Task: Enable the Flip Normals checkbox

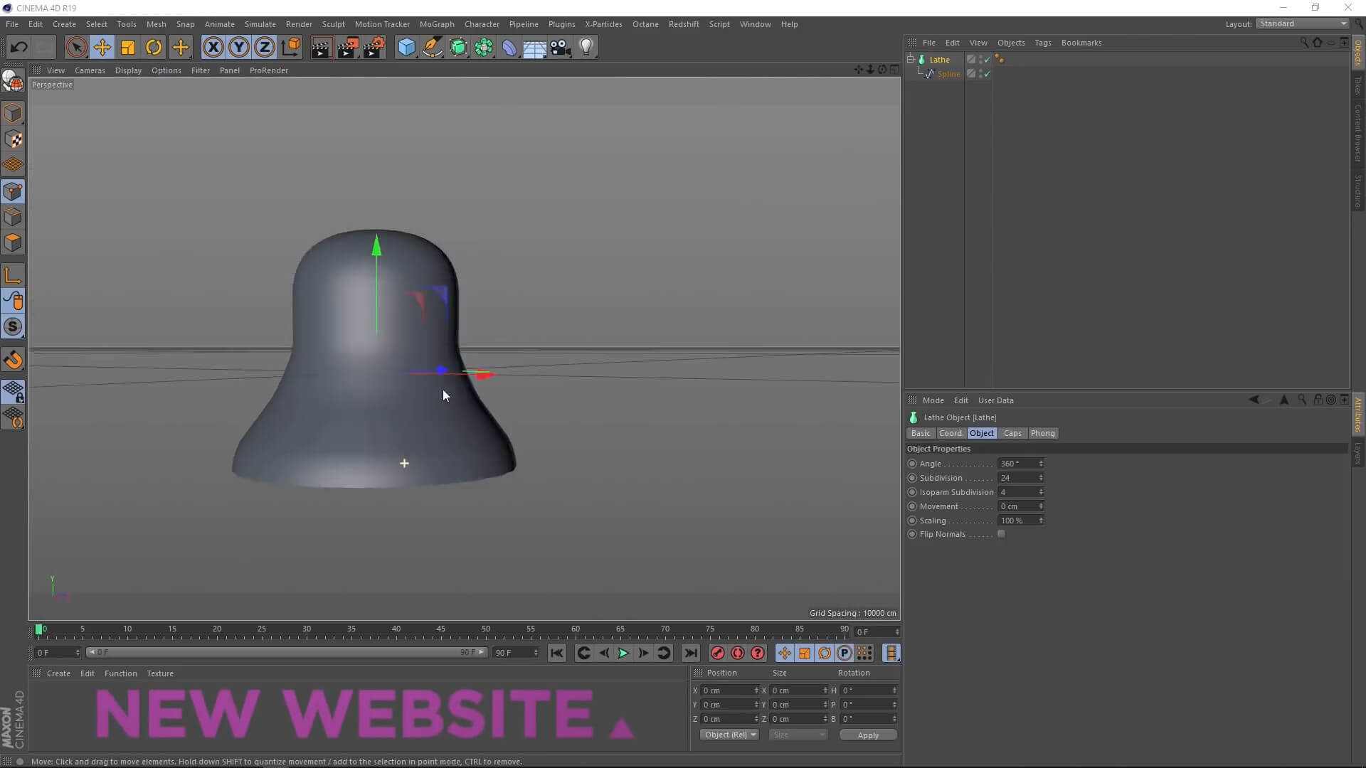Action: 1002,534
